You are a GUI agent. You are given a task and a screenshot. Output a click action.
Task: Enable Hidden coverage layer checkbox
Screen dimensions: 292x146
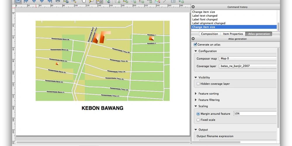point(198,84)
